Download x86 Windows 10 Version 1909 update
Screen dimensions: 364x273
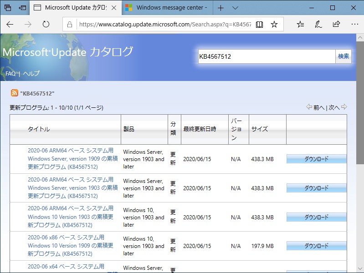coord(317,246)
